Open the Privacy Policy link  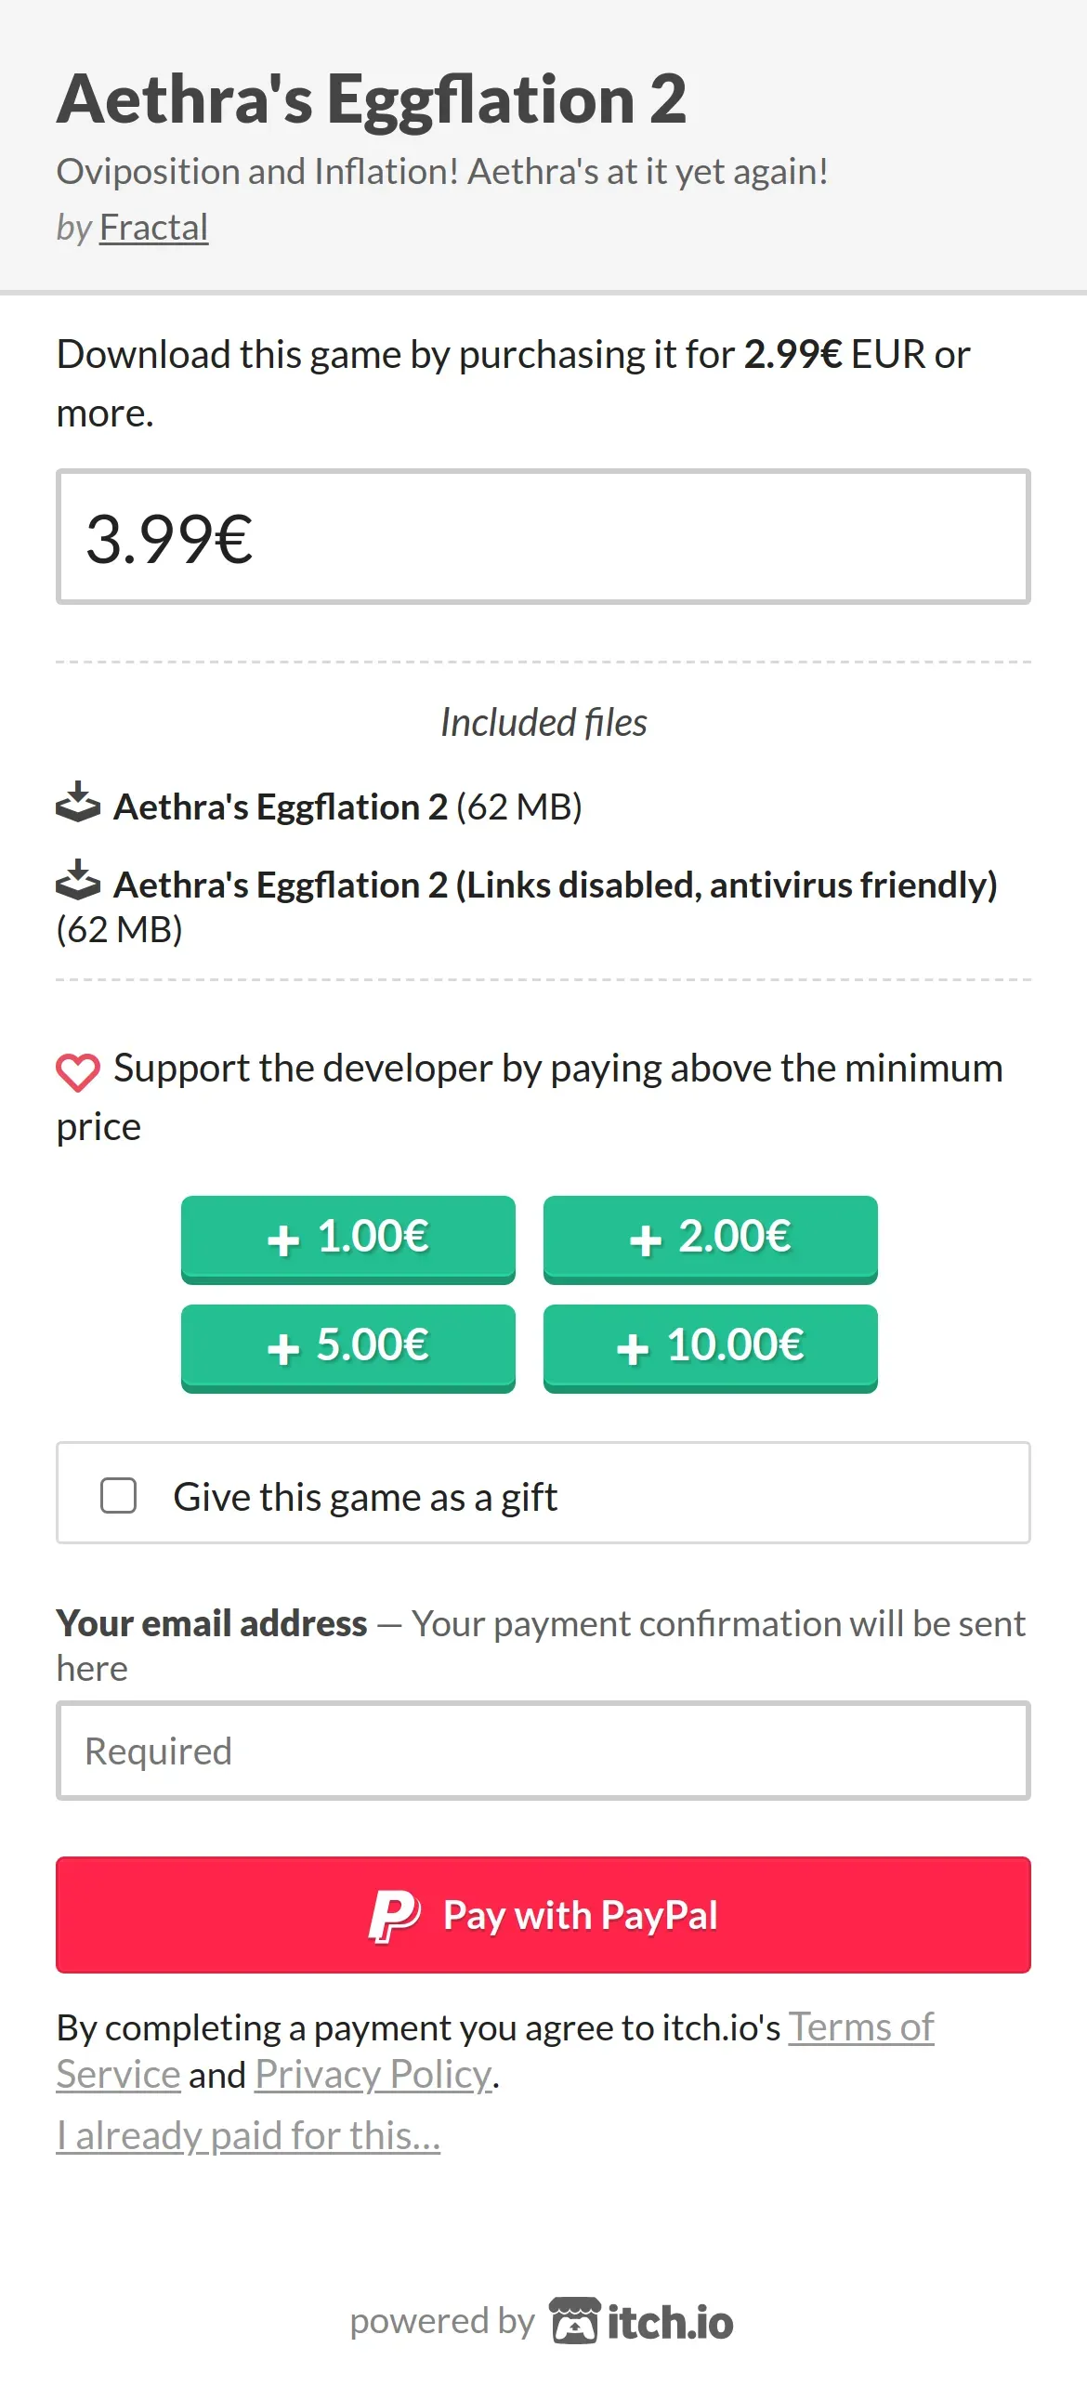tap(373, 2074)
